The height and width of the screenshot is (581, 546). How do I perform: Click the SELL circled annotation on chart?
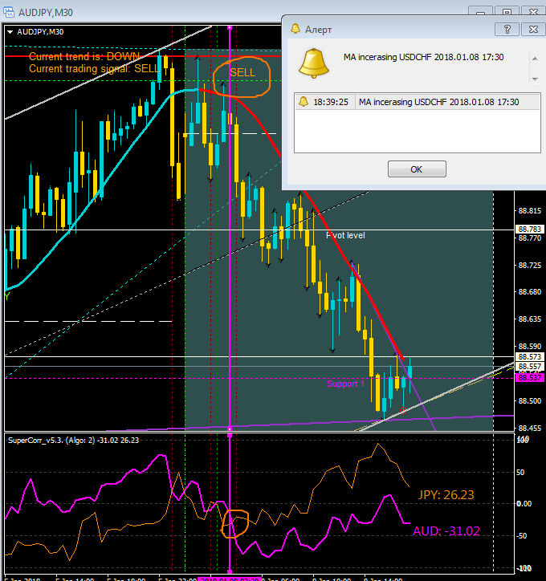tap(242, 76)
